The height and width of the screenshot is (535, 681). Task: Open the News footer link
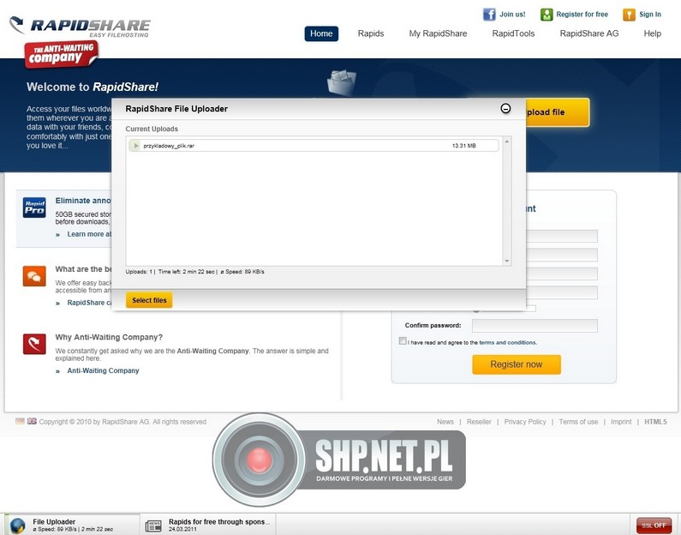coord(445,422)
